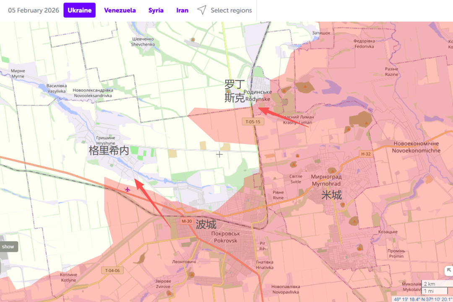Screen dimensions: 453x302
Task: Click the diagonal arrow expand icon at bottom right
Action: (448, 271)
